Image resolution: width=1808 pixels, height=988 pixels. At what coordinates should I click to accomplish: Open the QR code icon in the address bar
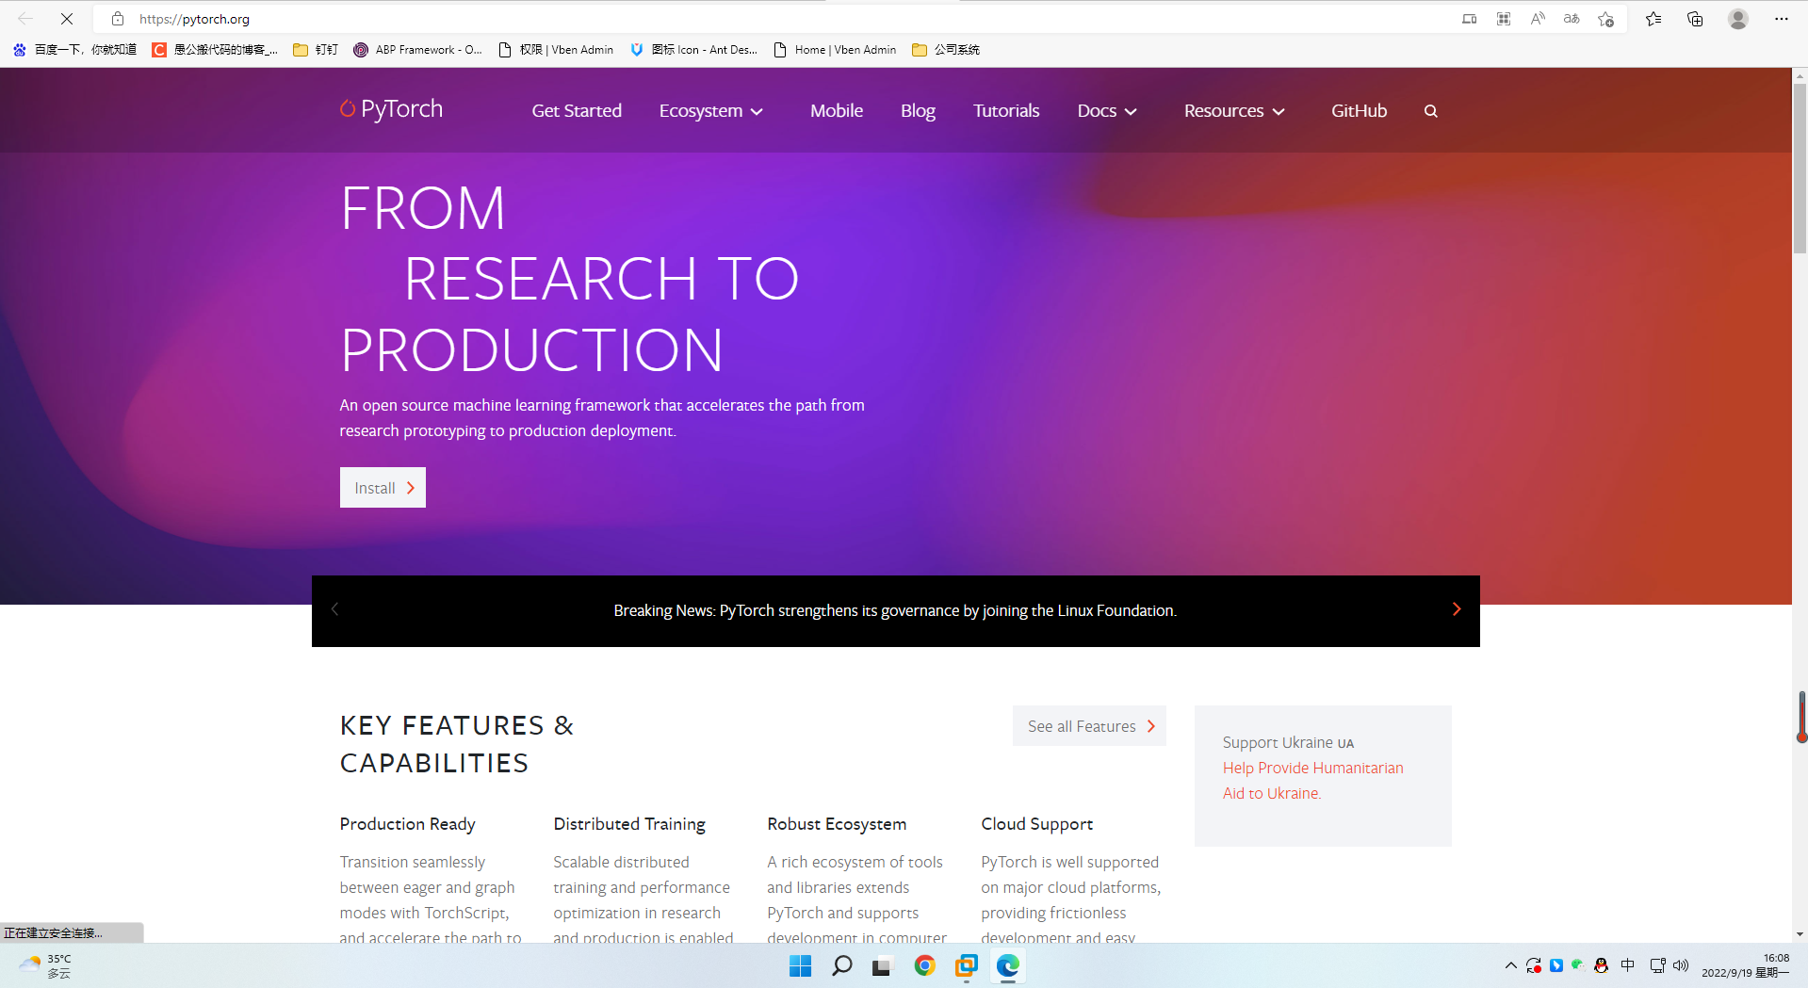(x=1504, y=19)
